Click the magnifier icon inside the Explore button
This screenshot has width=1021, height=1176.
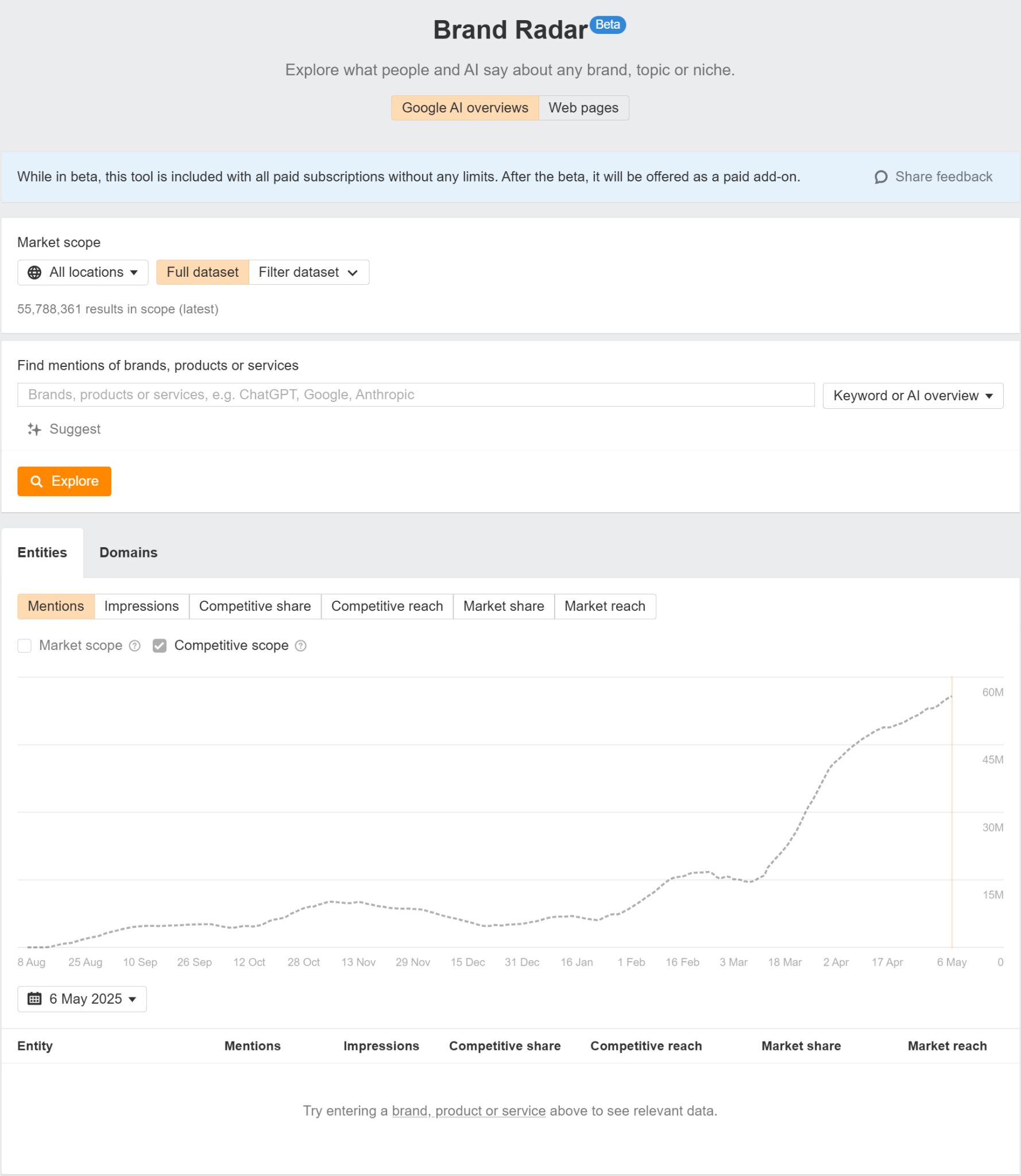(x=38, y=481)
